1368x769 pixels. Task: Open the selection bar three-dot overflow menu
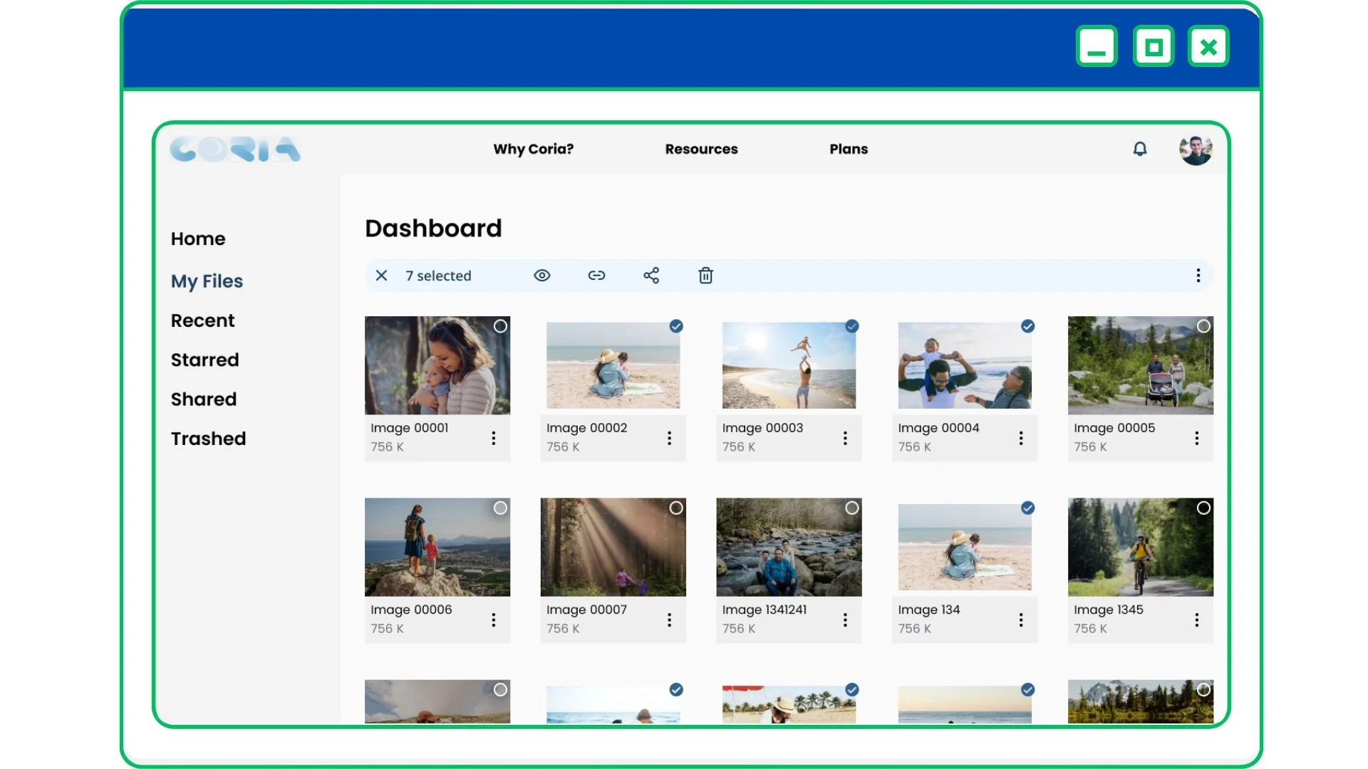click(1198, 276)
